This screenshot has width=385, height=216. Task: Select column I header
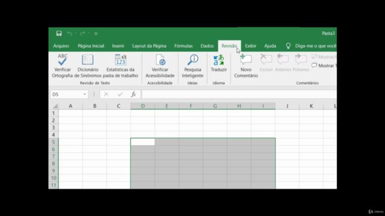[x=263, y=106]
